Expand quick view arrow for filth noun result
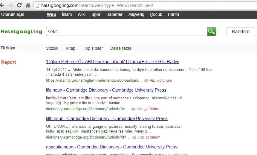The height and width of the screenshot is (155, 257). pos(134,137)
